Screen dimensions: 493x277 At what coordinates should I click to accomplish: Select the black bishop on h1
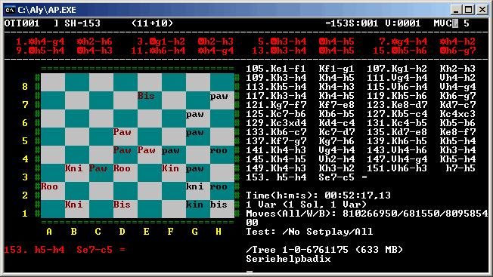click(x=219, y=205)
